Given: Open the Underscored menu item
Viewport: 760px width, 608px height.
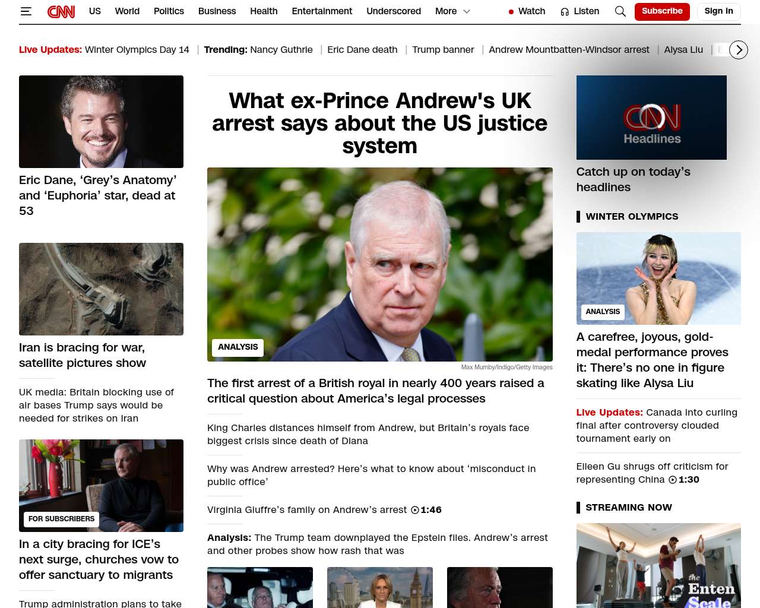Looking at the screenshot, I should (394, 11).
